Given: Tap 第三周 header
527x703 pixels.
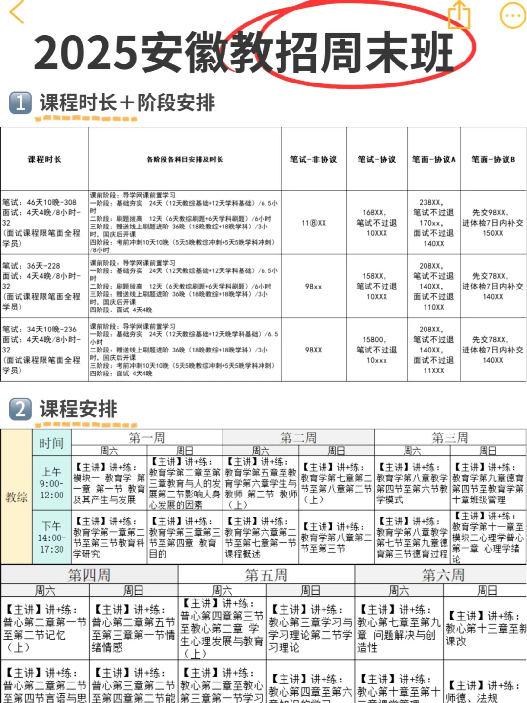Looking at the screenshot, I should click(450, 437).
